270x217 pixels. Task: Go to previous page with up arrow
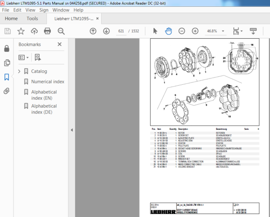click(x=93, y=31)
